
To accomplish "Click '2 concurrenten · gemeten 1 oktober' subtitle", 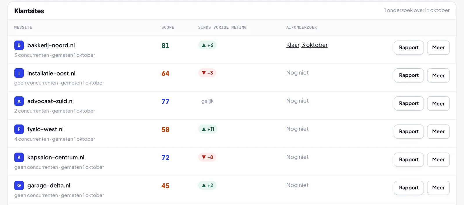I will (x=55, y=111).
